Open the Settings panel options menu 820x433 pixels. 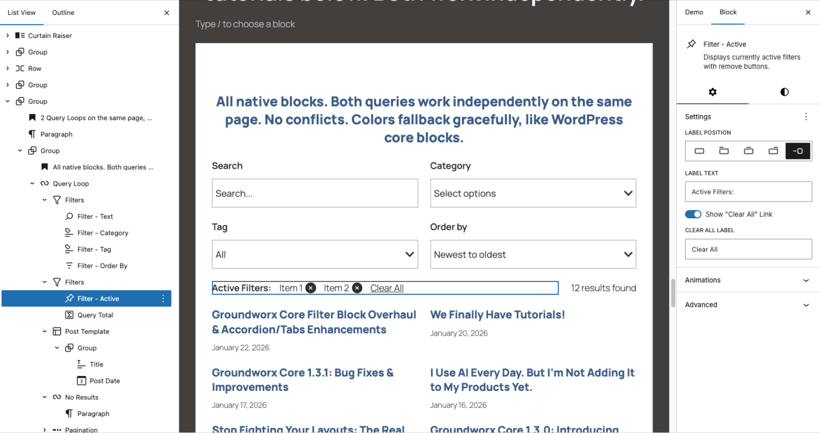(x=806, y=116)
